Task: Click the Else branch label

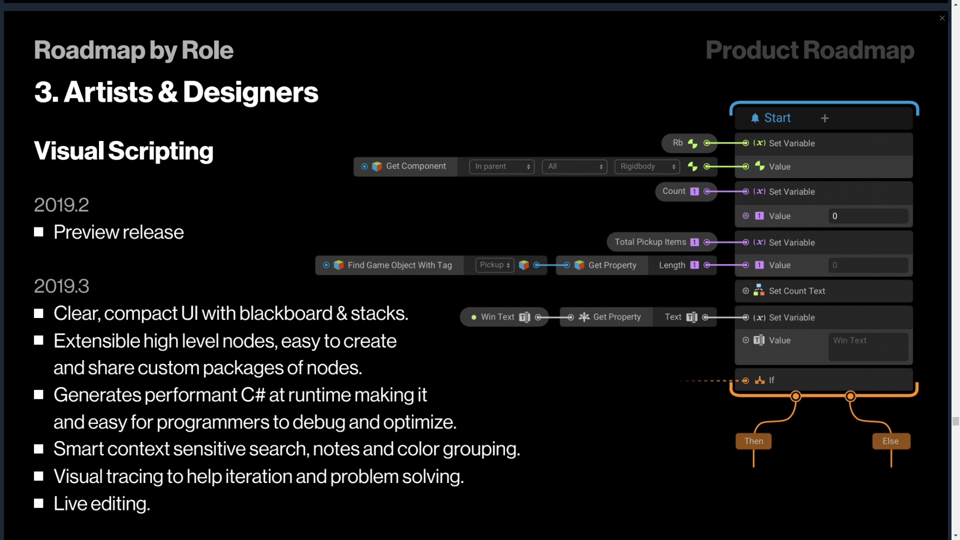Action: pos(890,441)
